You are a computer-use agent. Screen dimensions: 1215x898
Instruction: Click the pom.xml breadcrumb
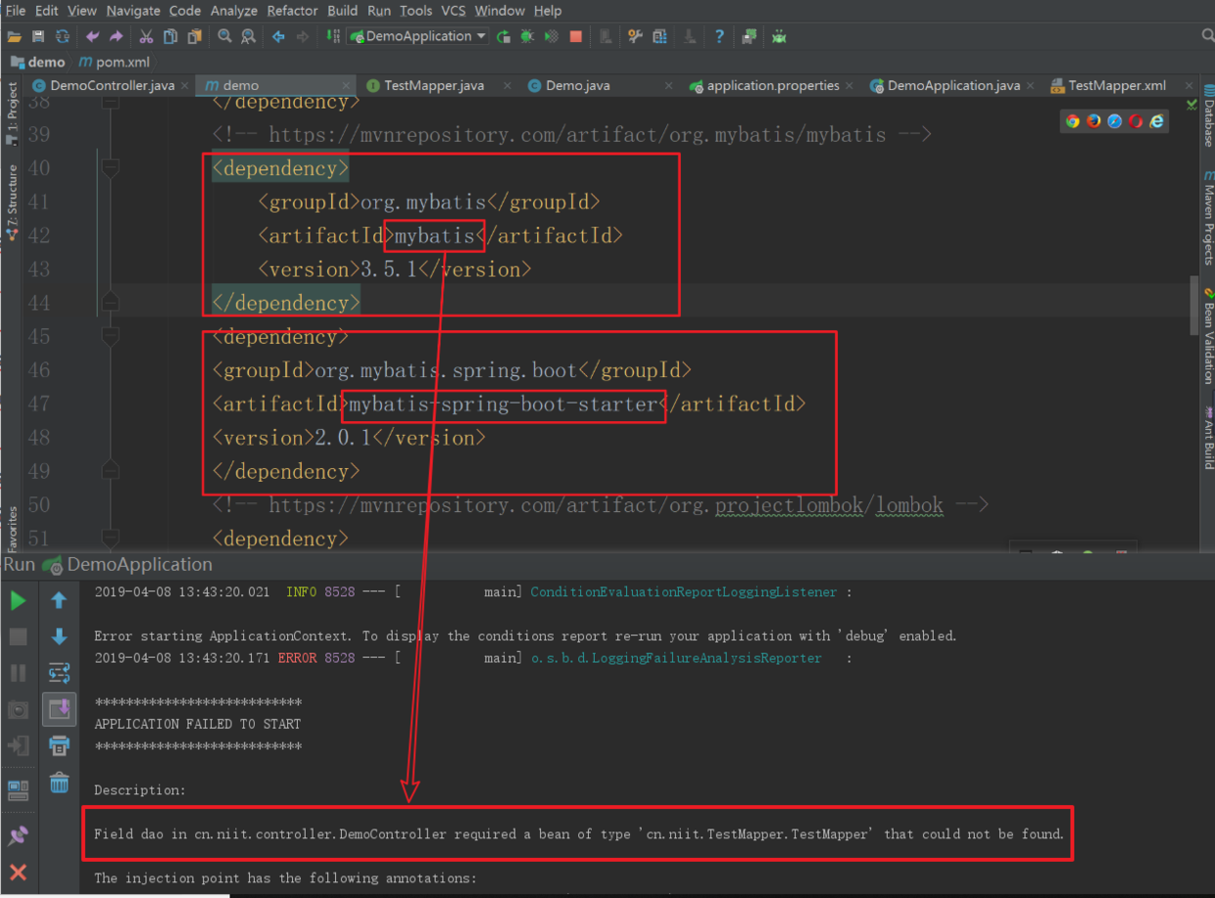coord(114,62)
